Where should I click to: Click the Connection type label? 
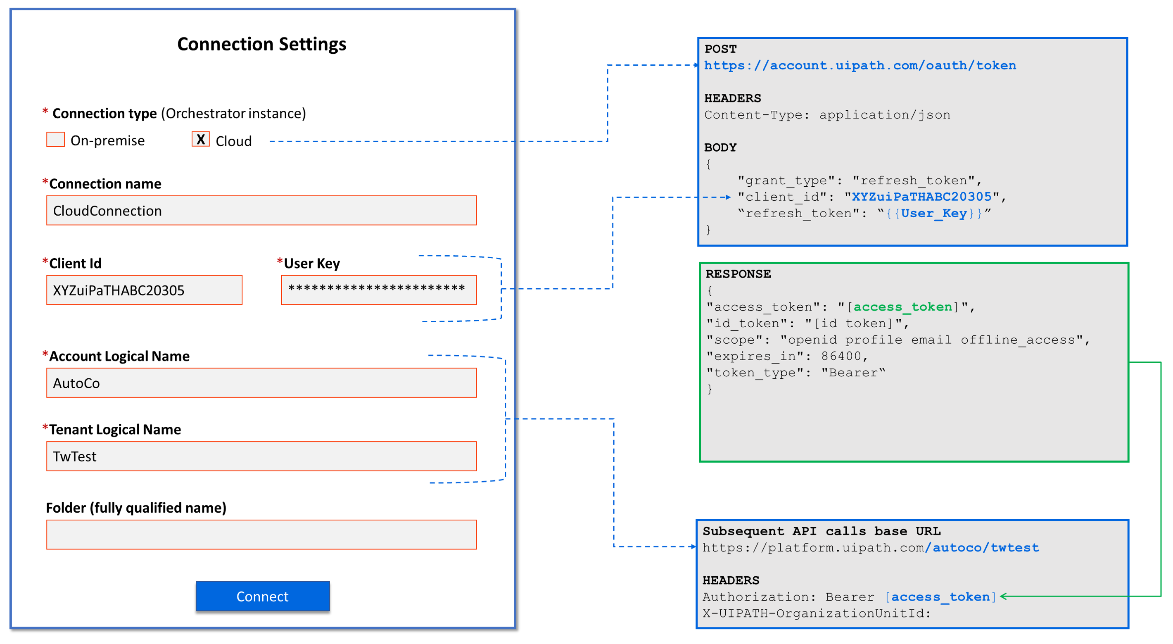tap(105, 114)
